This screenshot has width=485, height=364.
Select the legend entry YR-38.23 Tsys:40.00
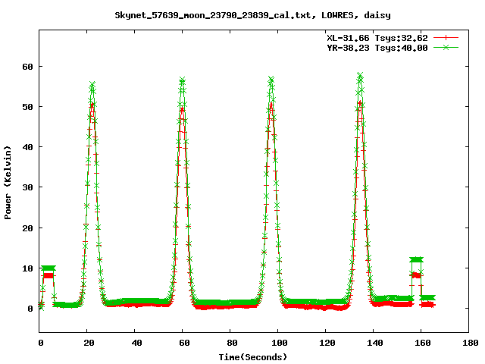coord(377,48)
